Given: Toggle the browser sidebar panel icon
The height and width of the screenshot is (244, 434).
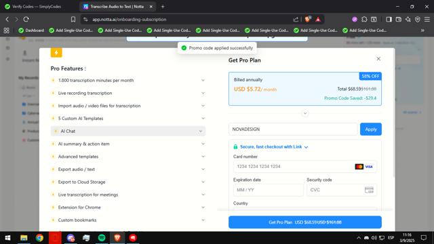Looking at the screenshot, I should [x=389, y=20].
